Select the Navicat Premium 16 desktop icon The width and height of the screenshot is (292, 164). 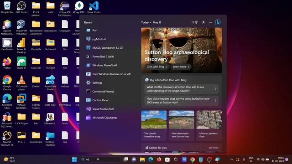coord(7,138)
